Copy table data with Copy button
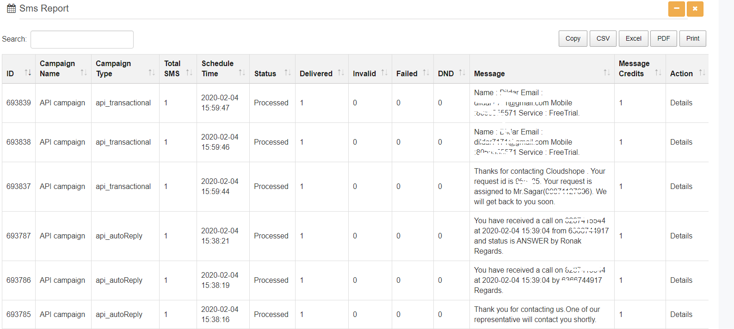The image size is (734, 329). [x=573, y=38]
